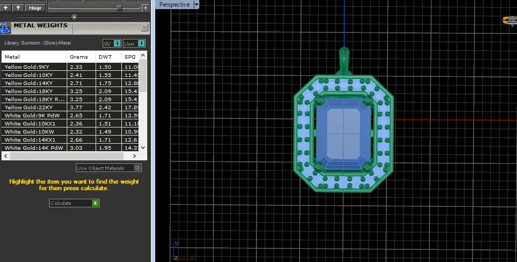
Task: Select the Yellow Gold:18KY row
Action: pyautogui.click(x=70, y=91)
